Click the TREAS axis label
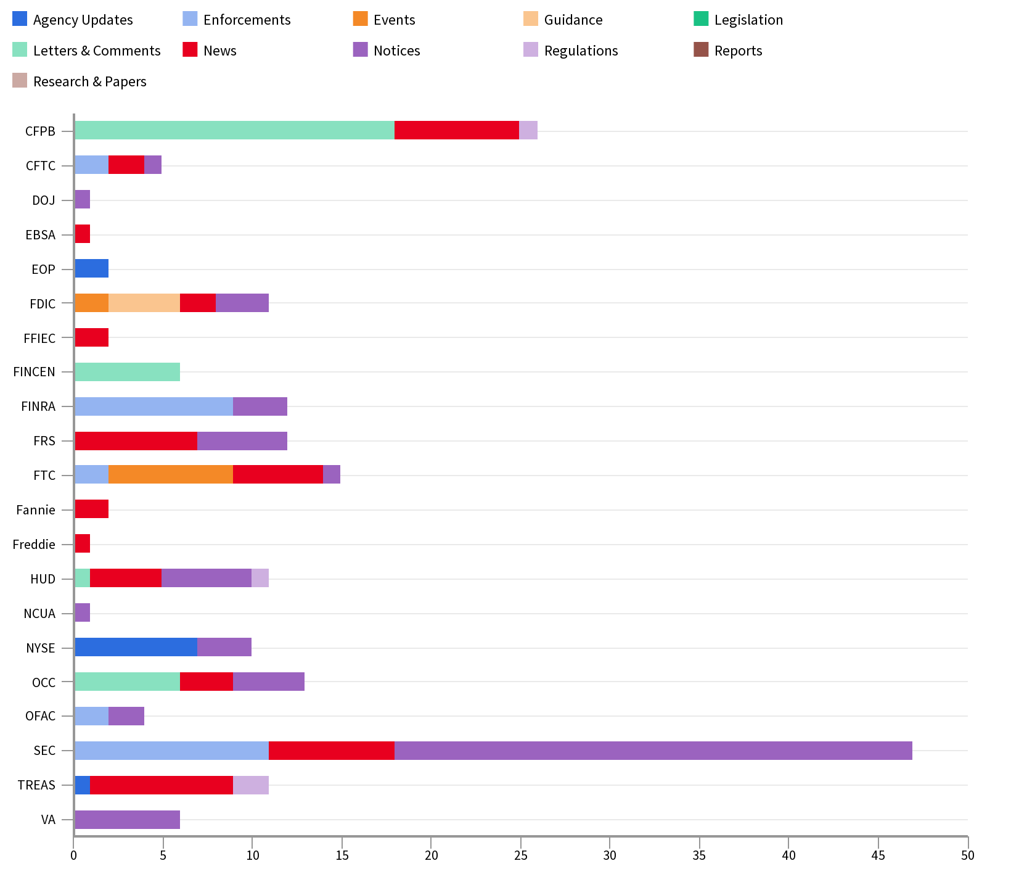1011x882 pixels. pyautogui.click(x=37, y=785)
